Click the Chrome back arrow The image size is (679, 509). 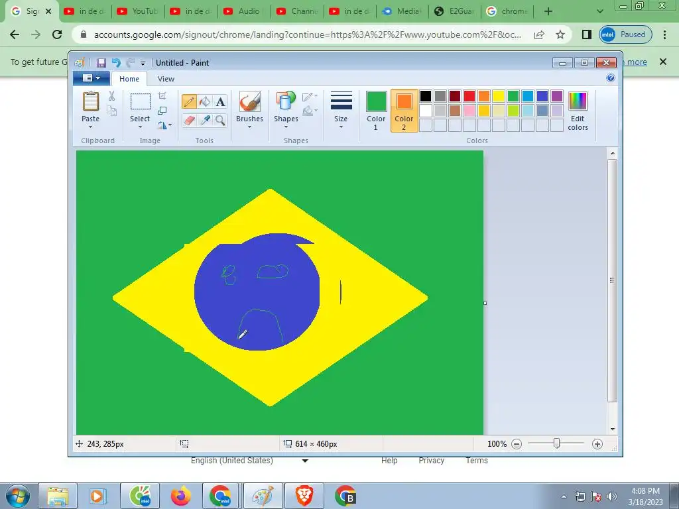pos(15,34)
